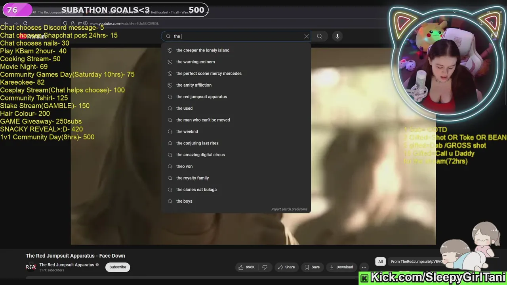Select the 'All' filter chip
The height and width of the screenshot is (285, 507).
pyautogui.click(x=380, y=262)
